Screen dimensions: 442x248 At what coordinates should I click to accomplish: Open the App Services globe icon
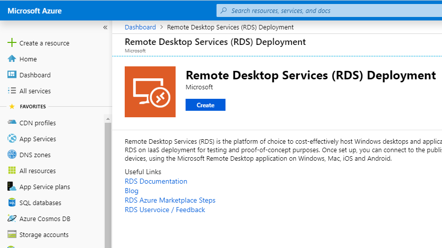(12, 138)
